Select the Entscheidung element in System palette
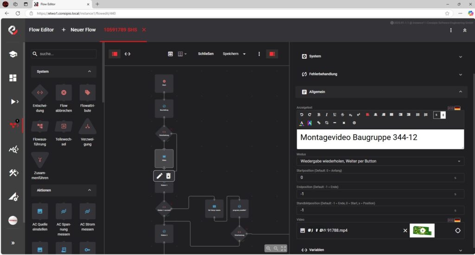Screen dimensions: 475x255 coord(40,93)
